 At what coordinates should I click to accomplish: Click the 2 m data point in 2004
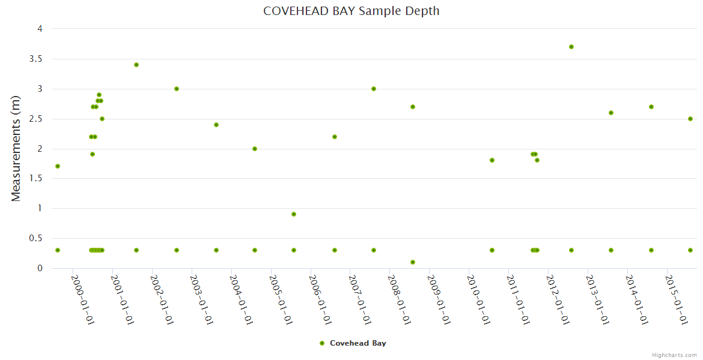coord(255,149)
